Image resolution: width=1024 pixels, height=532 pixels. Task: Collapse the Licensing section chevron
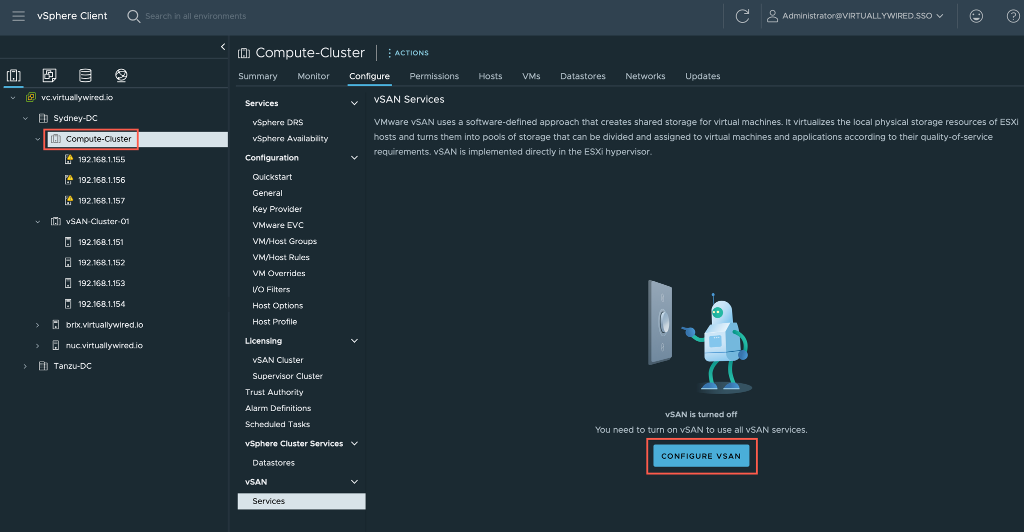coord(354,341)
